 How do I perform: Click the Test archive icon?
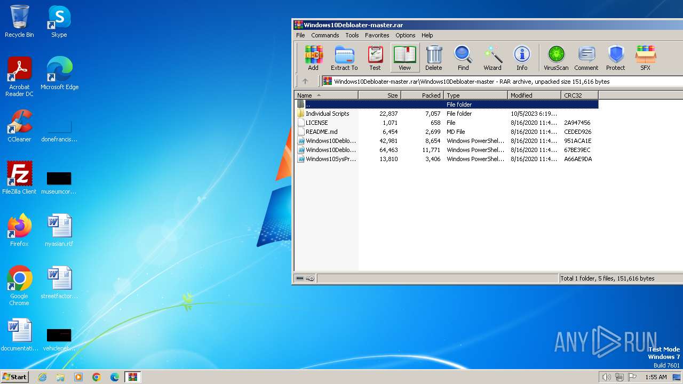pyautogui.click(x=375, y=58)
